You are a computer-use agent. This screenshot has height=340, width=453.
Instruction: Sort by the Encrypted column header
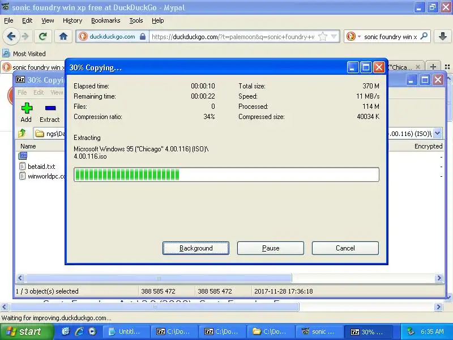pyautogui.click(x=428, y=146)
